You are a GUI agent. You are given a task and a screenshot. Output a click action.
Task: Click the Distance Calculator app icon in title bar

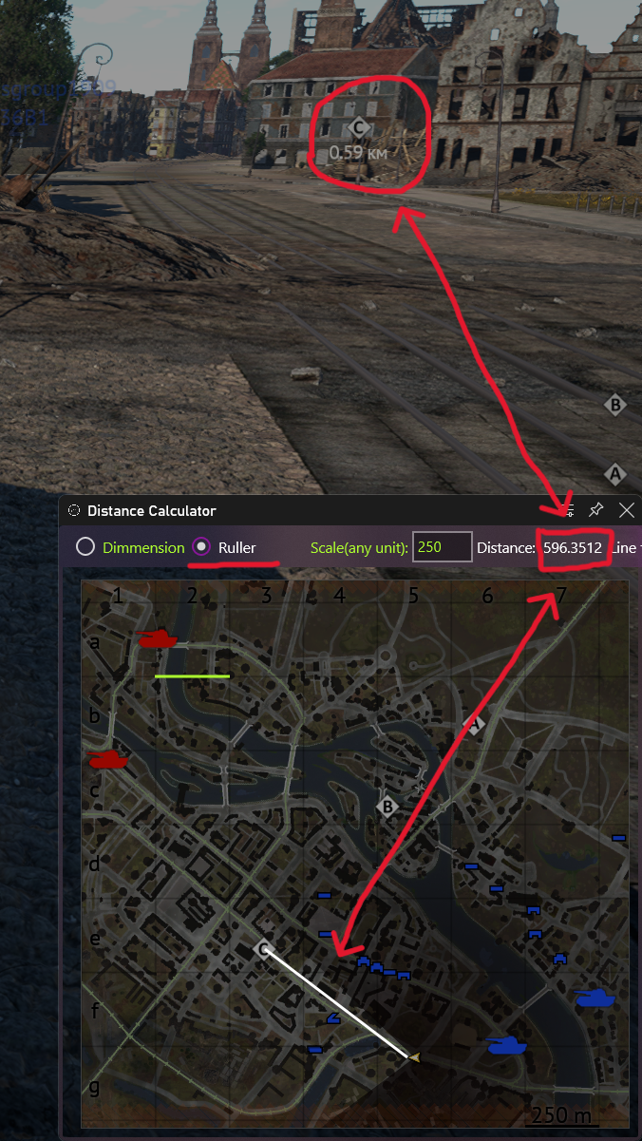pyautogui.click(x=74, y=510)
